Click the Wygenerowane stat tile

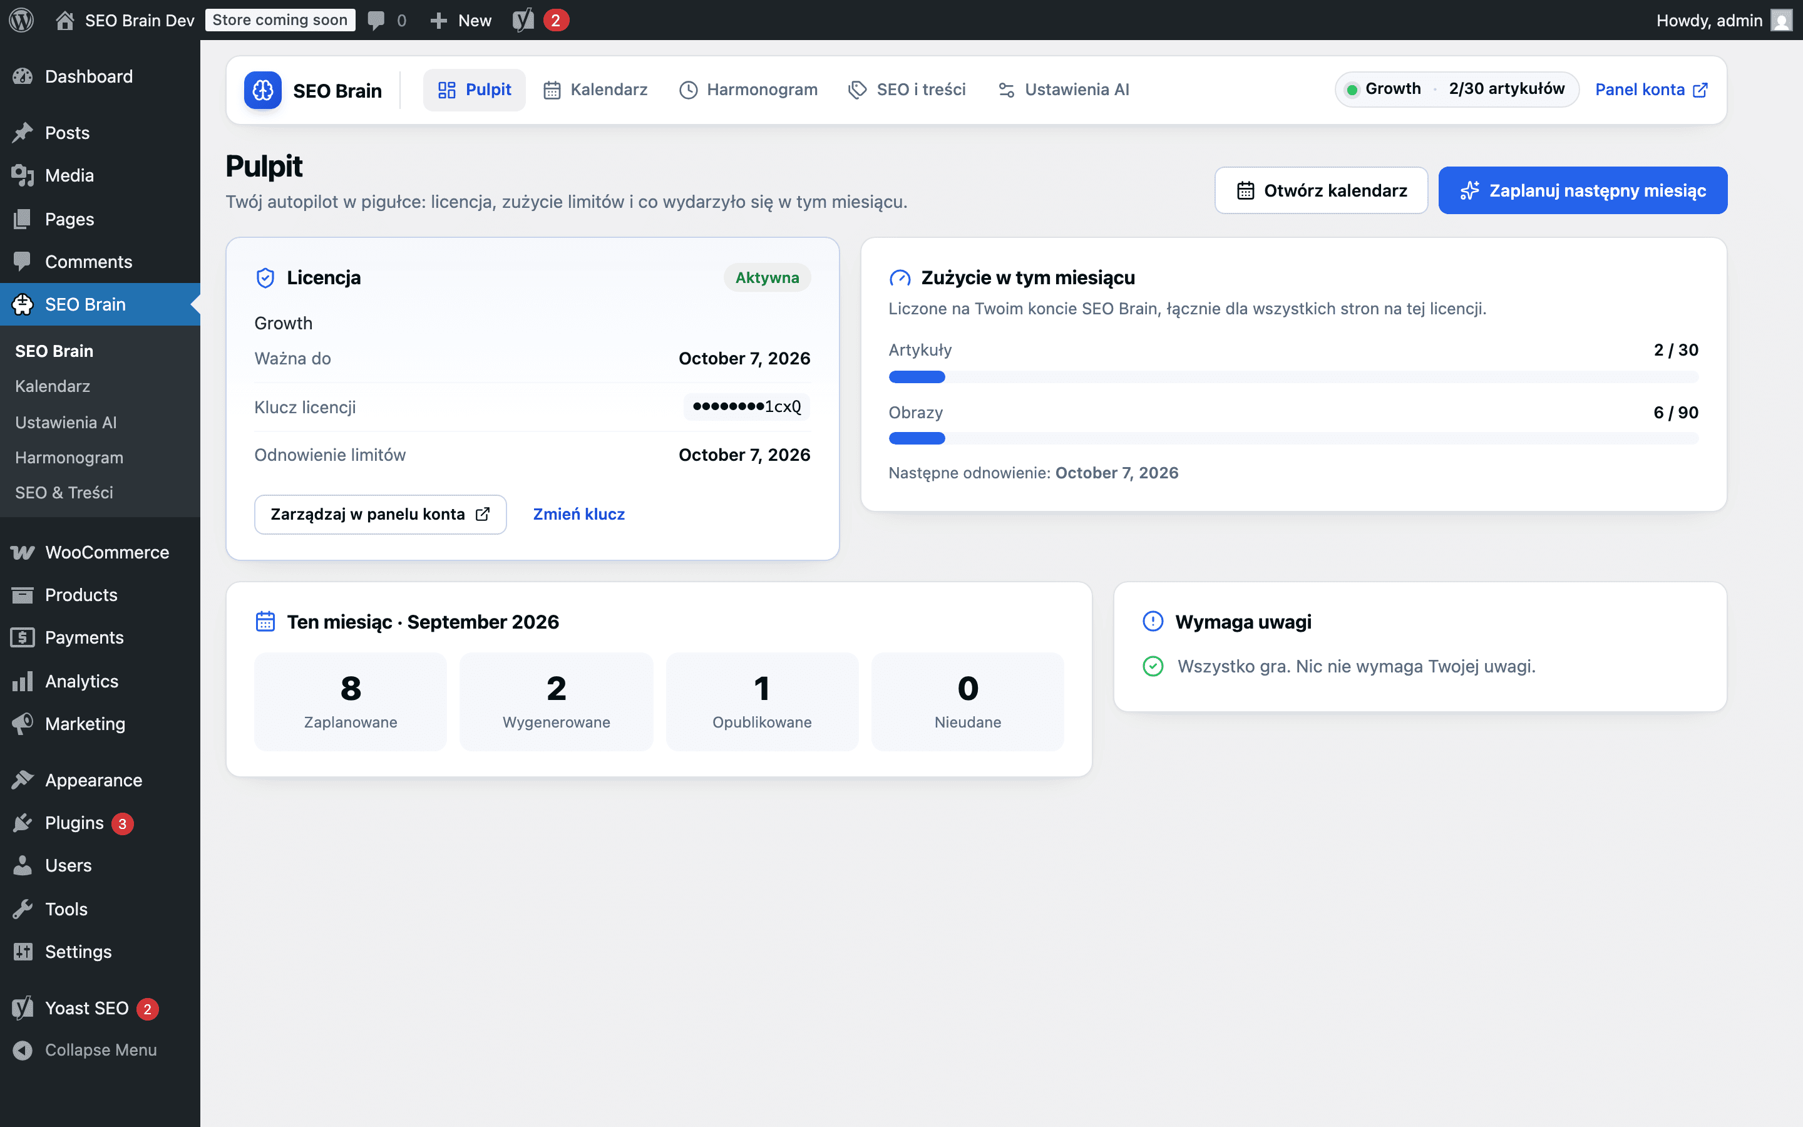click(x=556, y=701)
